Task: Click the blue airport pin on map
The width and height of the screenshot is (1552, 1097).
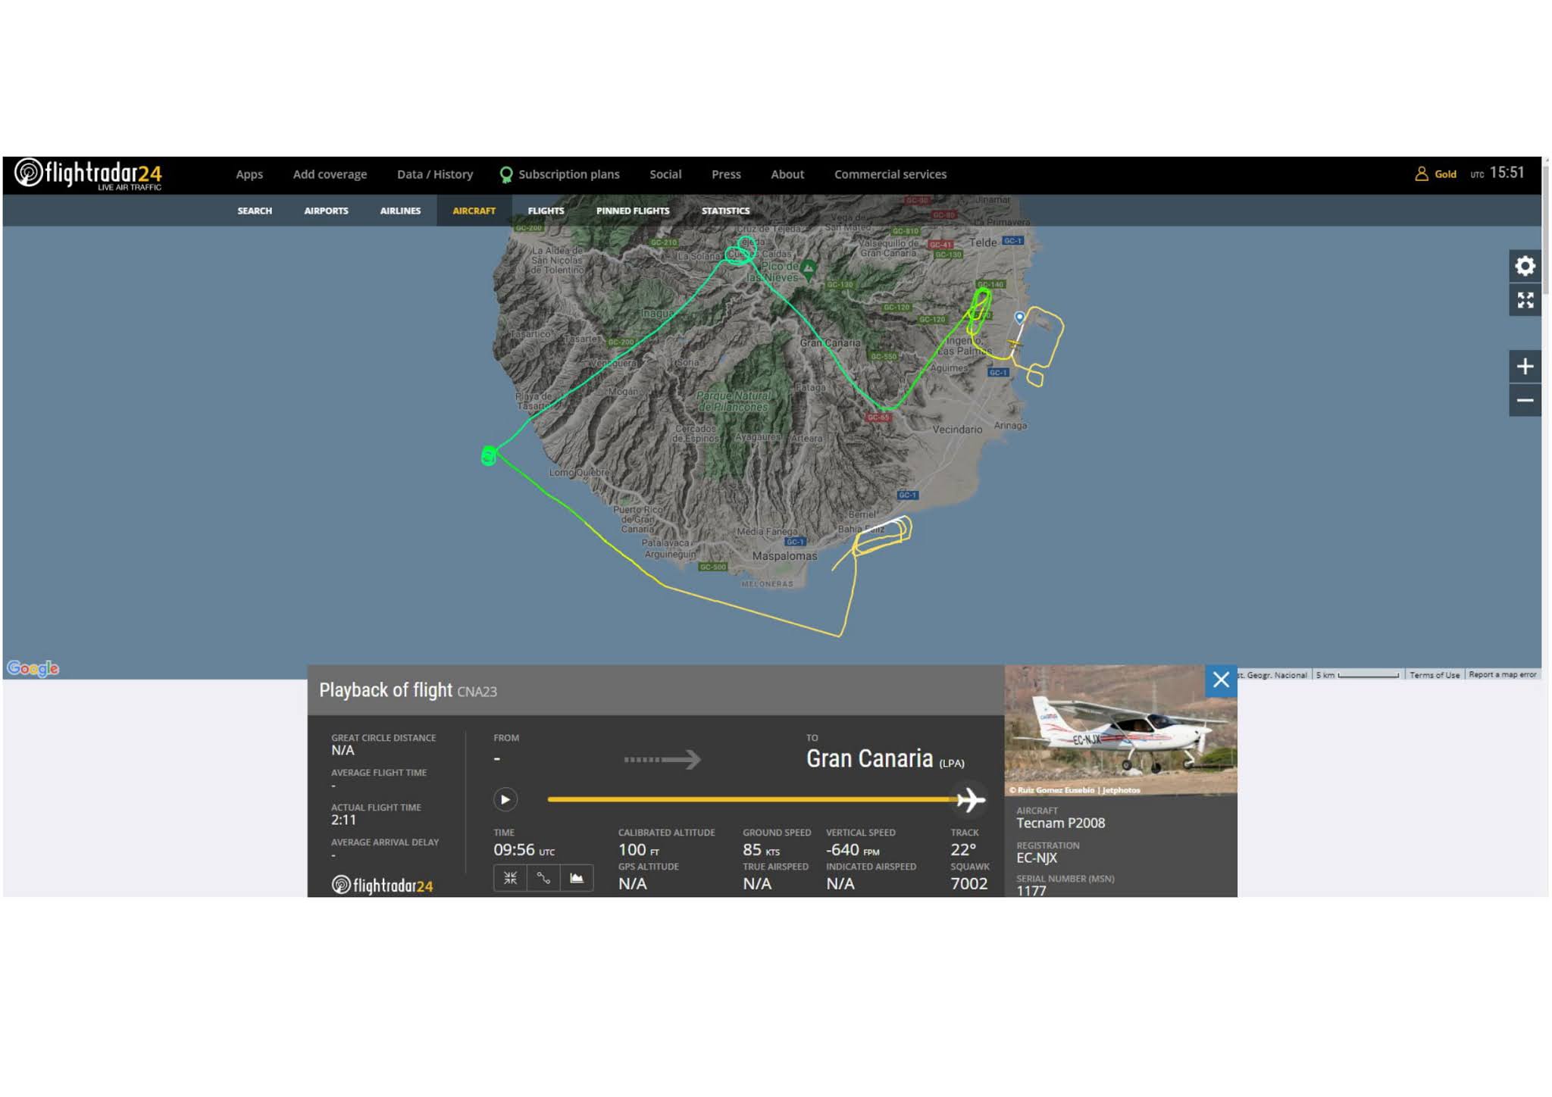Action: 1019,317
